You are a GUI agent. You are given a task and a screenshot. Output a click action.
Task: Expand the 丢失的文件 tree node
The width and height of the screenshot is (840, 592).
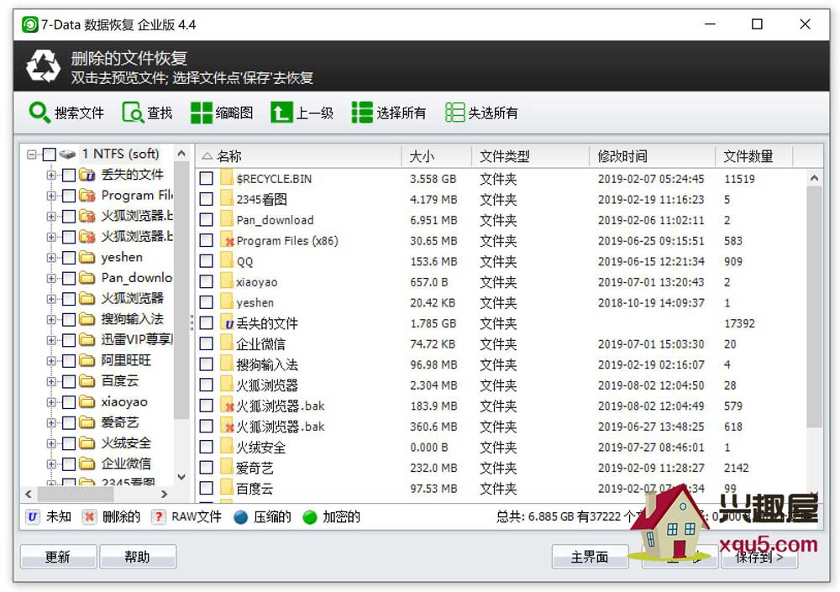coord(51,175)
